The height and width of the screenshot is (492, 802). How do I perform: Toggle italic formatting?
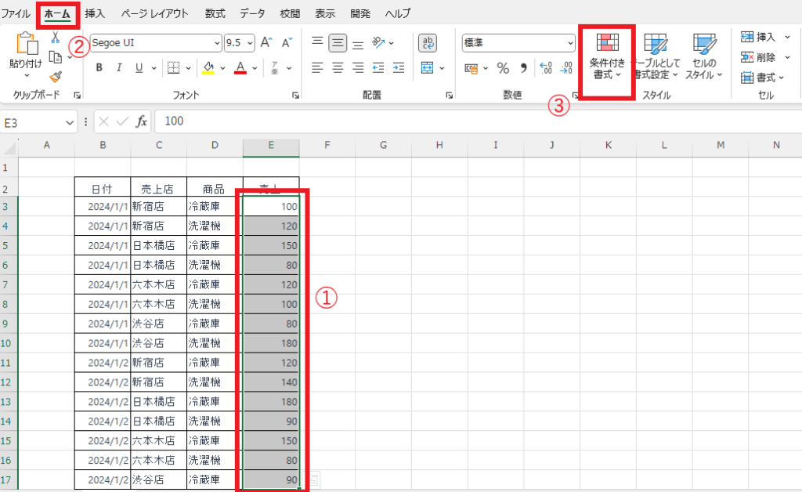coord(119,67)
